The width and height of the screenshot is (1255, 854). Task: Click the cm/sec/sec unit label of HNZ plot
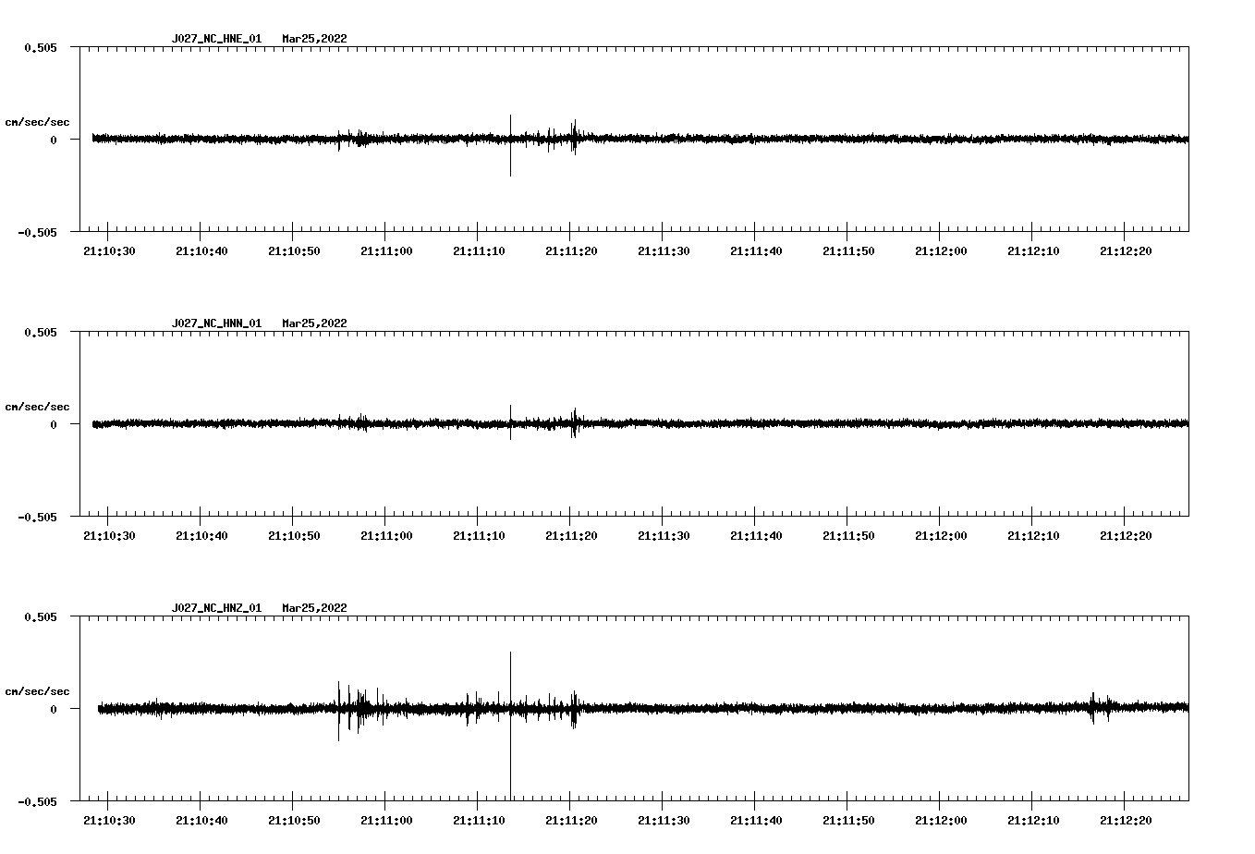[38, 691]
